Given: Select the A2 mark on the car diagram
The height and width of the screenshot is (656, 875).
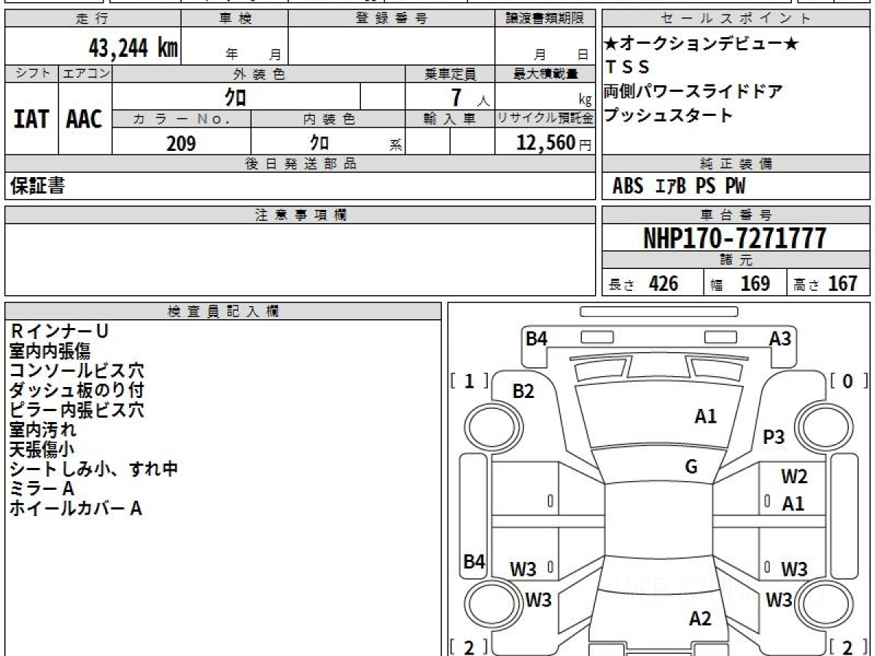Looking at the screenshot, I should pos(700,619).
